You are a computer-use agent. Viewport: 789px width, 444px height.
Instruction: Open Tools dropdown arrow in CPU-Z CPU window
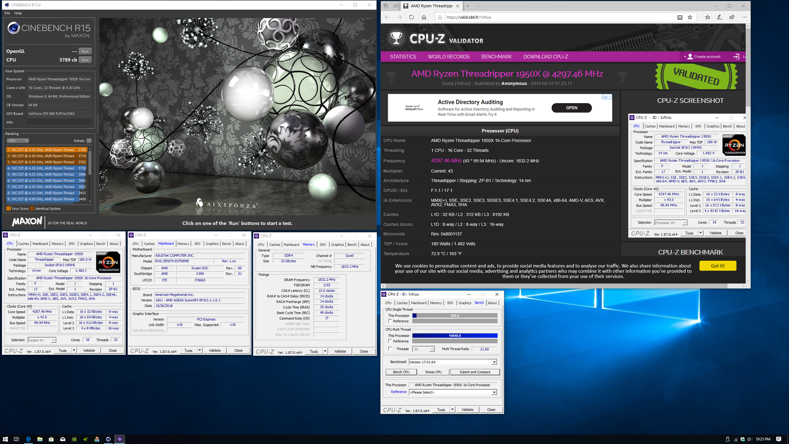click(74, 351)
